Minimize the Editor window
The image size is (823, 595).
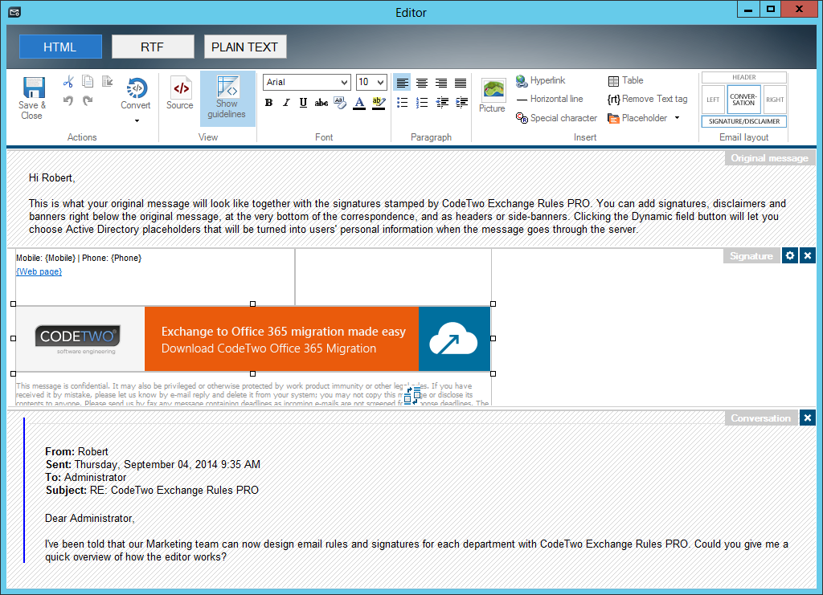point(748,10)
